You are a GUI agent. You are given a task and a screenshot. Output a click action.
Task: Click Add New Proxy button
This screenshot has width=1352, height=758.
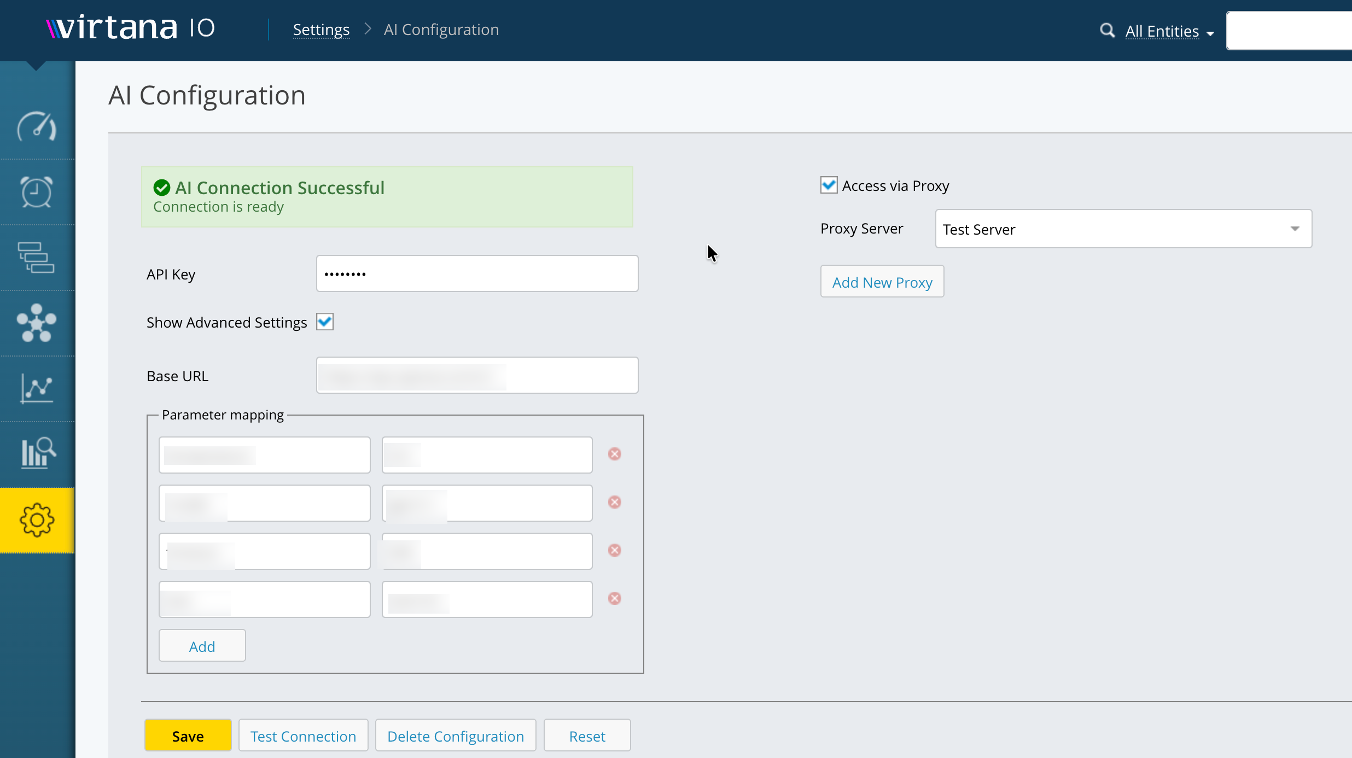click(x=882, y=282)
